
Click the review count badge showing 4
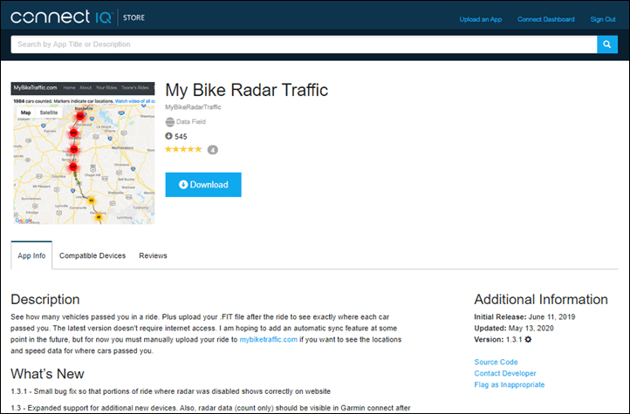pos(213,150)
